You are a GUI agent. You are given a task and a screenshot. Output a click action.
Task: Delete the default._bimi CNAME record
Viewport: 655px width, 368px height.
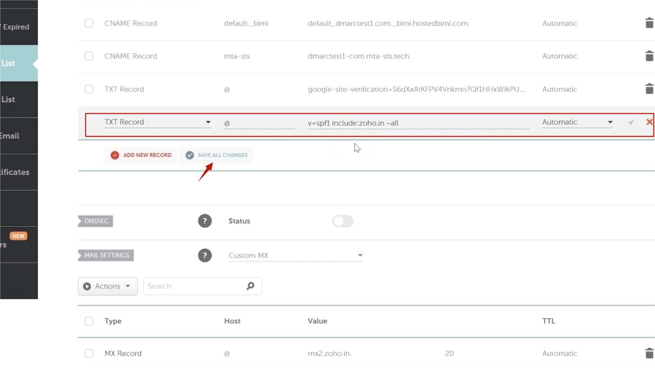point(649,23)
